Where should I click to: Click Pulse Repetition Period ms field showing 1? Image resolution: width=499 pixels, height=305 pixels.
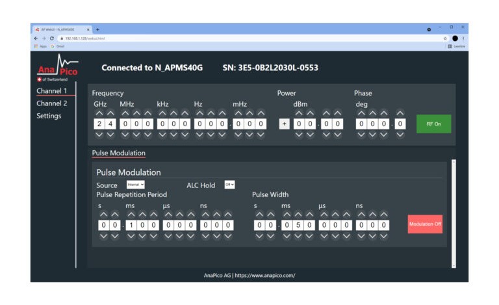coord(131,225)
